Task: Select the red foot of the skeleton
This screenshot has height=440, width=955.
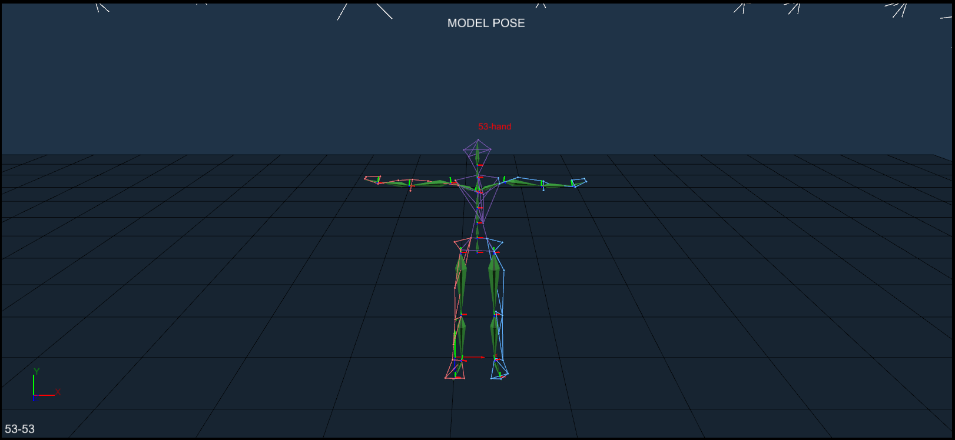Action: point(455,369)
